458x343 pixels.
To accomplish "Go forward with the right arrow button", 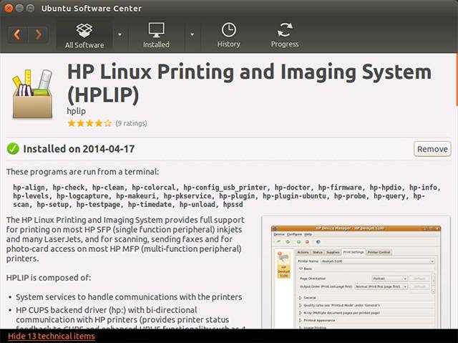I will click(x=38, y=35).
